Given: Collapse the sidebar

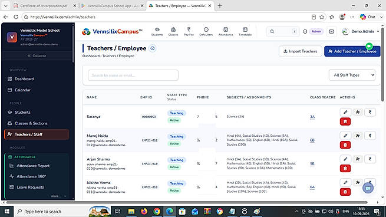Looking at the screenshot, I should tap(37, 55).
